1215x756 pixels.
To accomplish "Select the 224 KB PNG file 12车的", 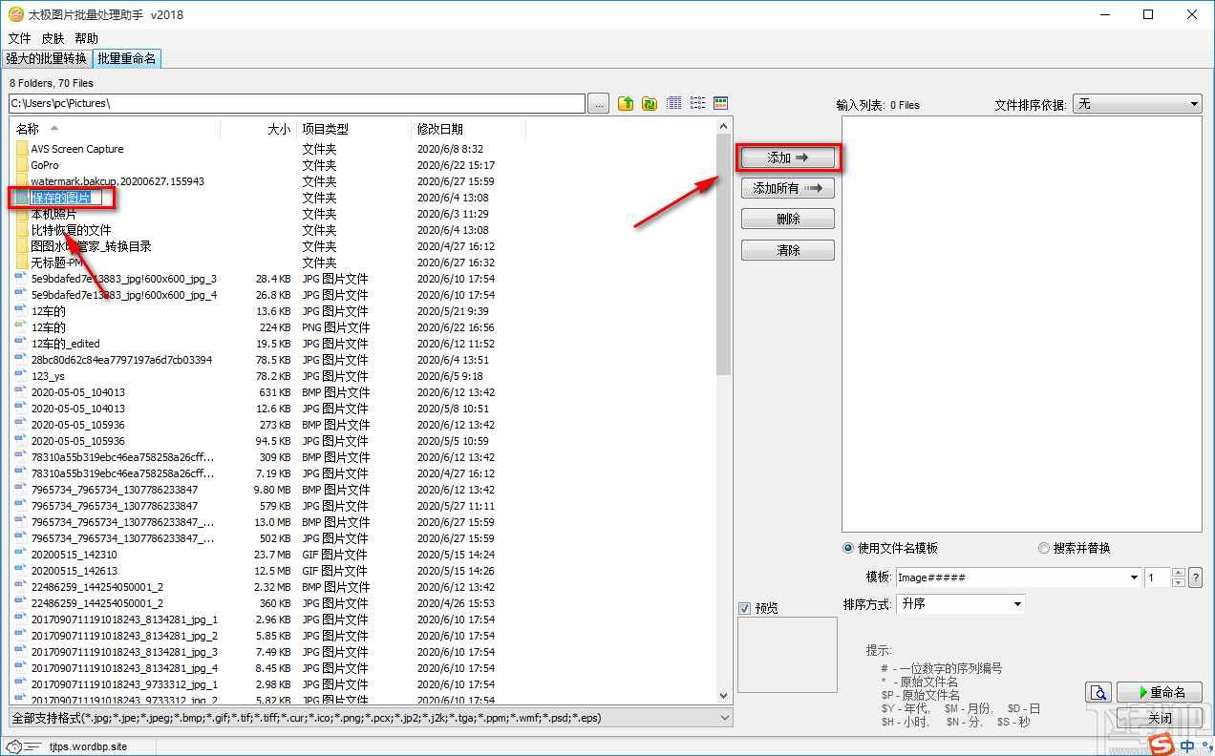I will [49, 327].
